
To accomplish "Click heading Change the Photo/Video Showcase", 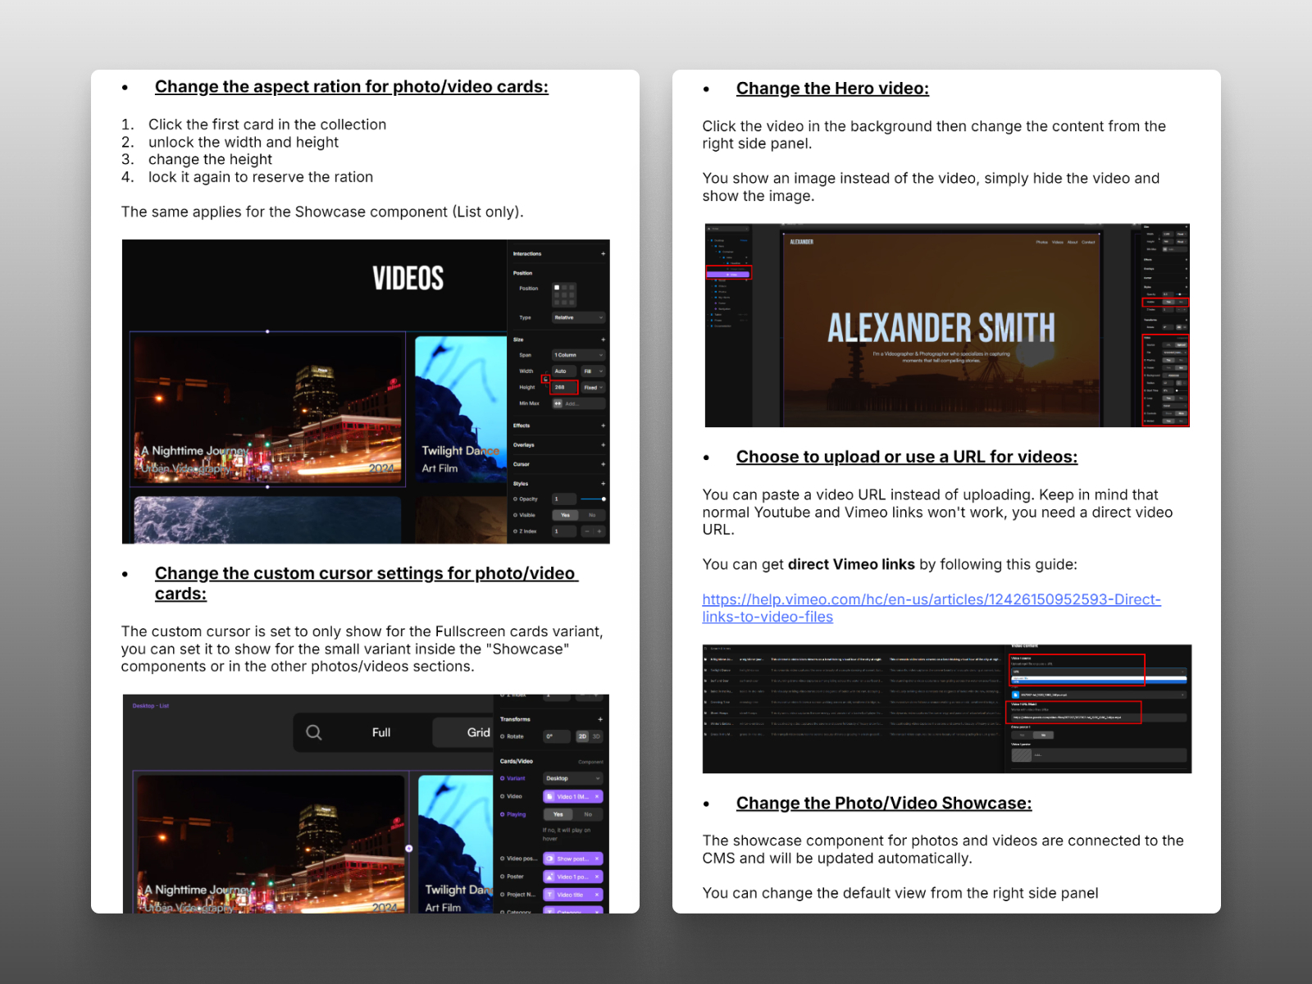I will [x=884, y=804].
